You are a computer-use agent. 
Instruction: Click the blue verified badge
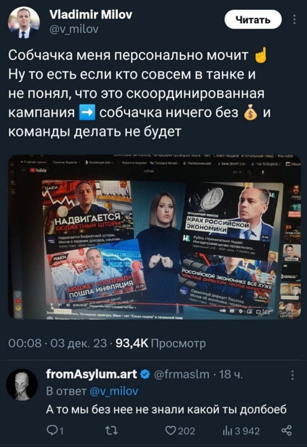145,374
